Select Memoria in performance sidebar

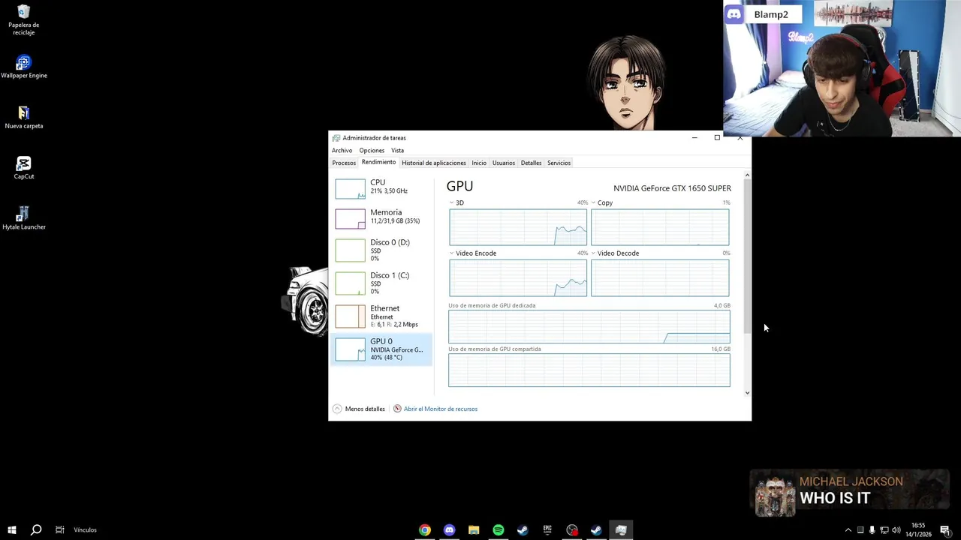(382, 217)
